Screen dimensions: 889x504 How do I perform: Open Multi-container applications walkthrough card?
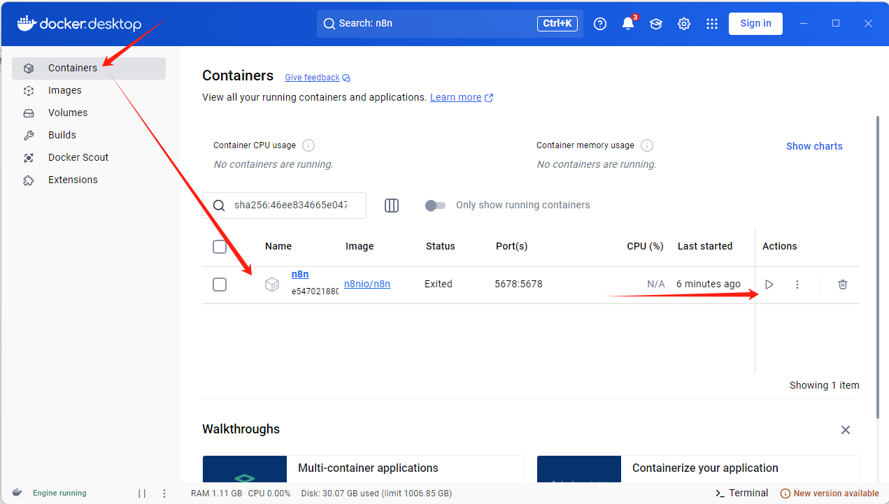(364, 469)
